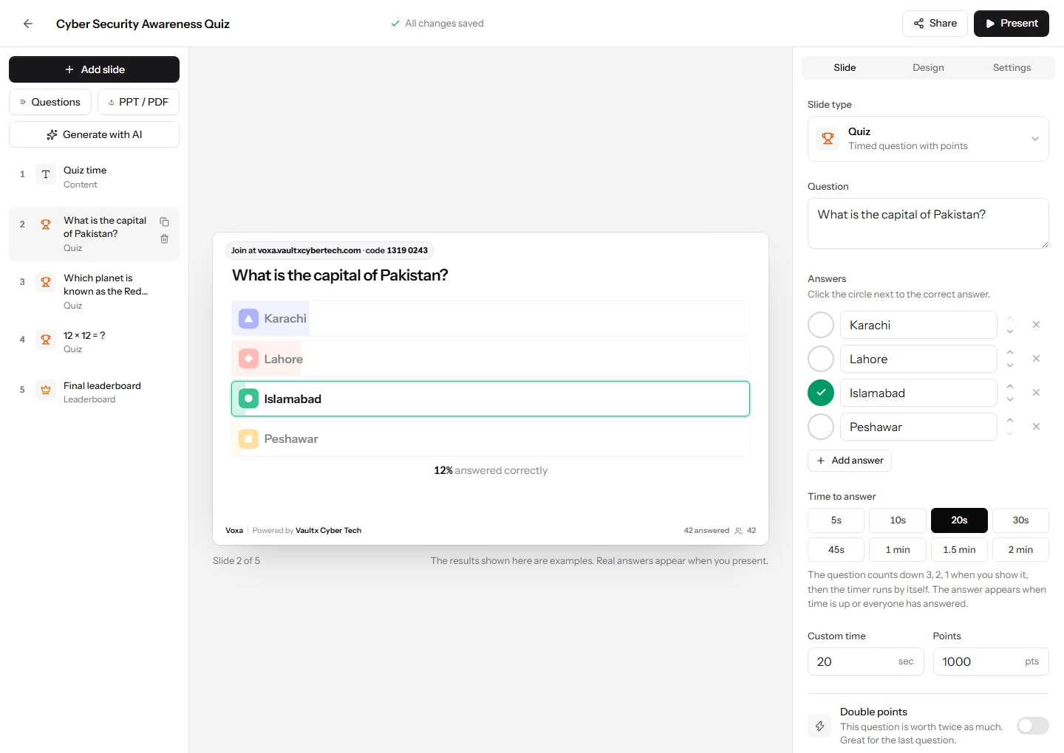Click the Share button
Image resolution: width=1064 pixels, height=753 pixels.
pos(935,24)
